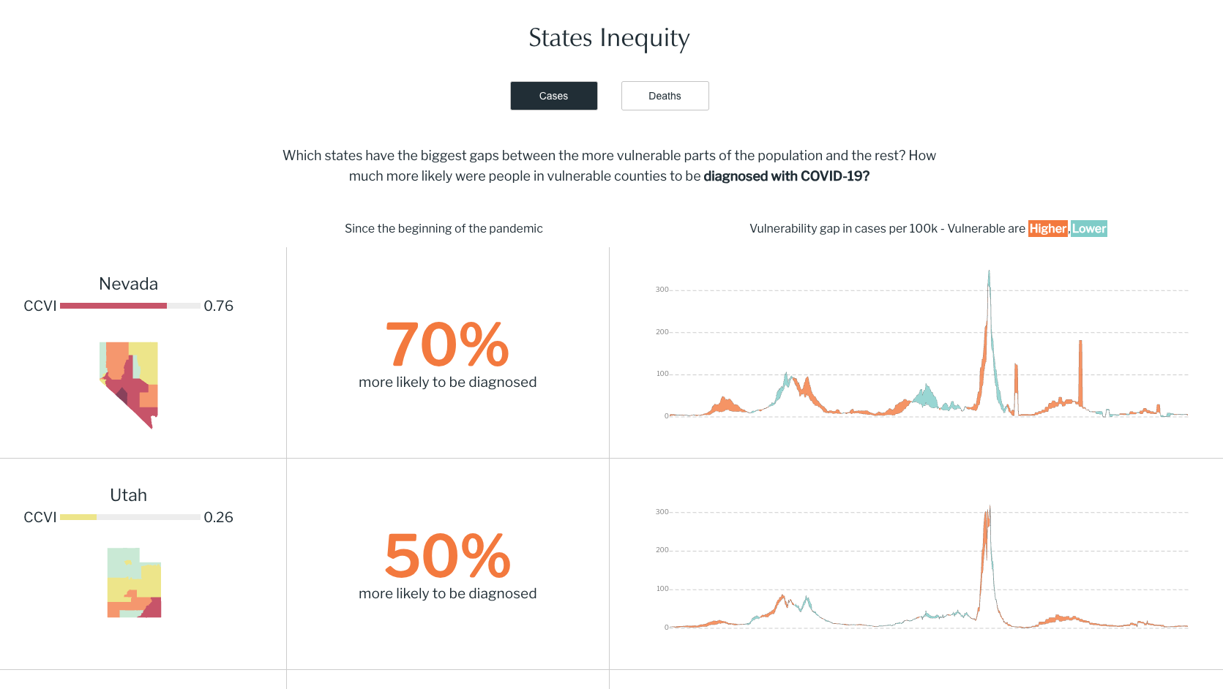Click Utah's 50% statistic
This screenshot has width=1223, height=689.
447,556
